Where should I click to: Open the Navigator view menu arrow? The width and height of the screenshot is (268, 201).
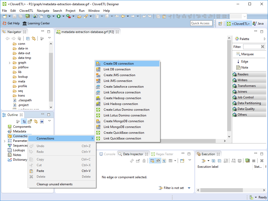pos(49,38)
